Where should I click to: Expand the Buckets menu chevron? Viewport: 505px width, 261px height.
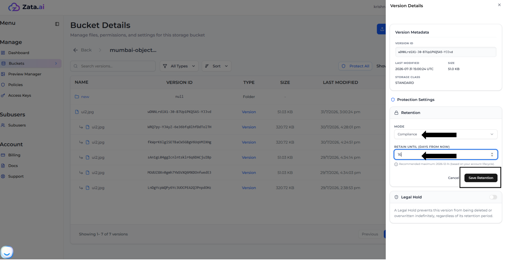tap(56, 63)
